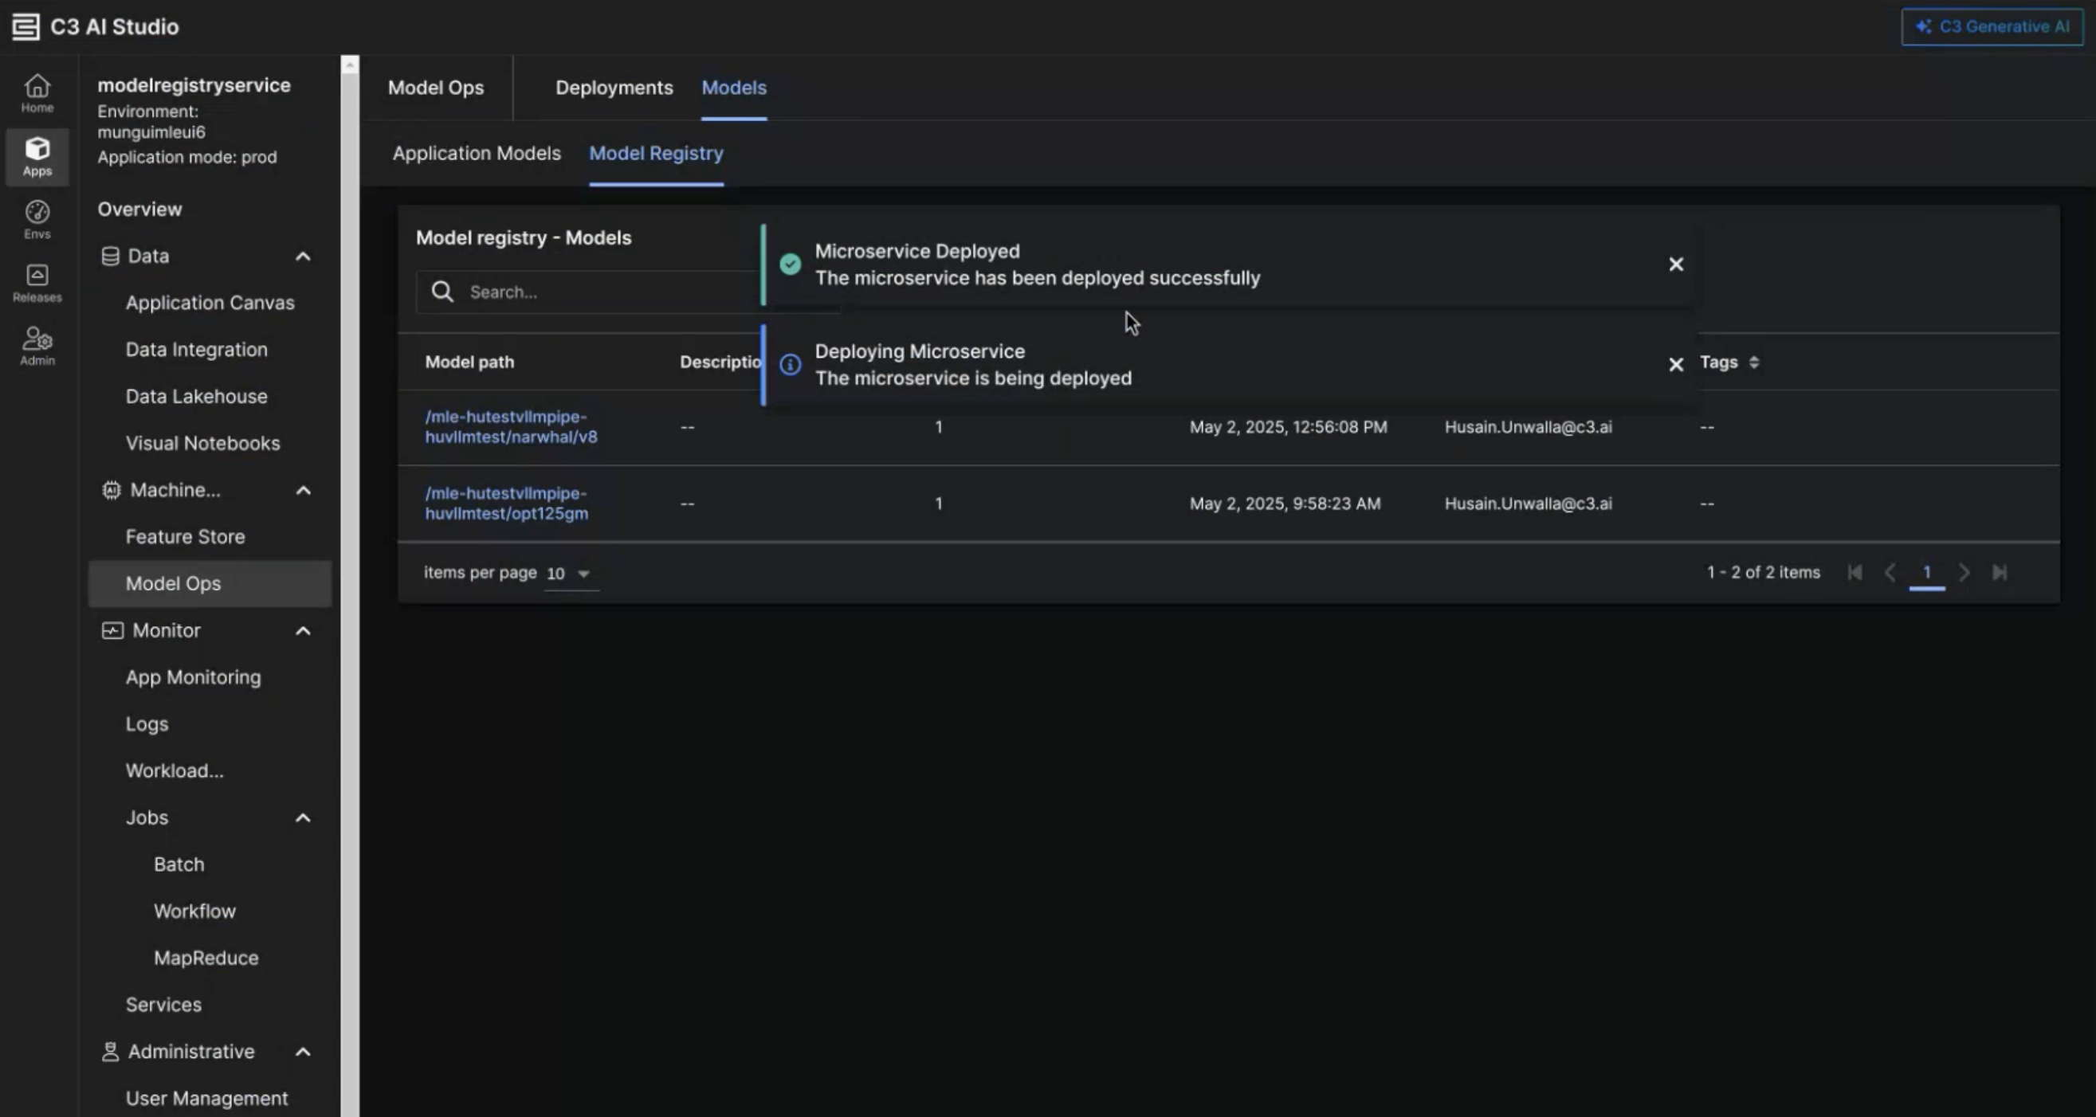Collapse the Data section in sidebar
2096x1117 pixels.
303,257
